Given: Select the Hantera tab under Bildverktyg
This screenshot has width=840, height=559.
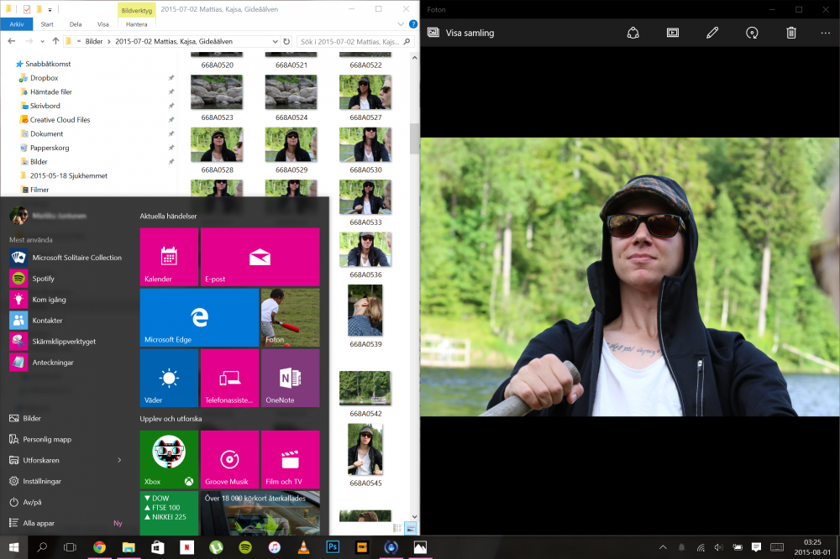Looking at the screenshot, I should pos(136,24).
